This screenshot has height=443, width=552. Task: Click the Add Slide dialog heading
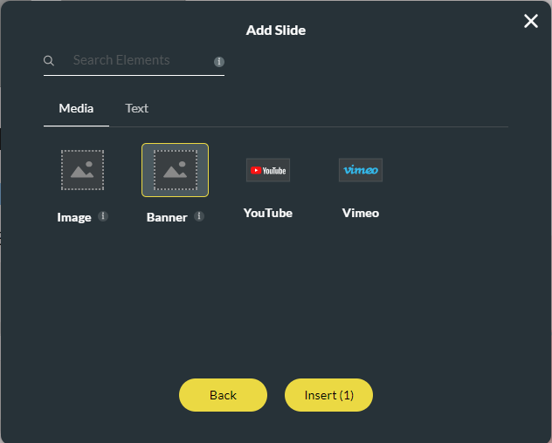point(276,31)
